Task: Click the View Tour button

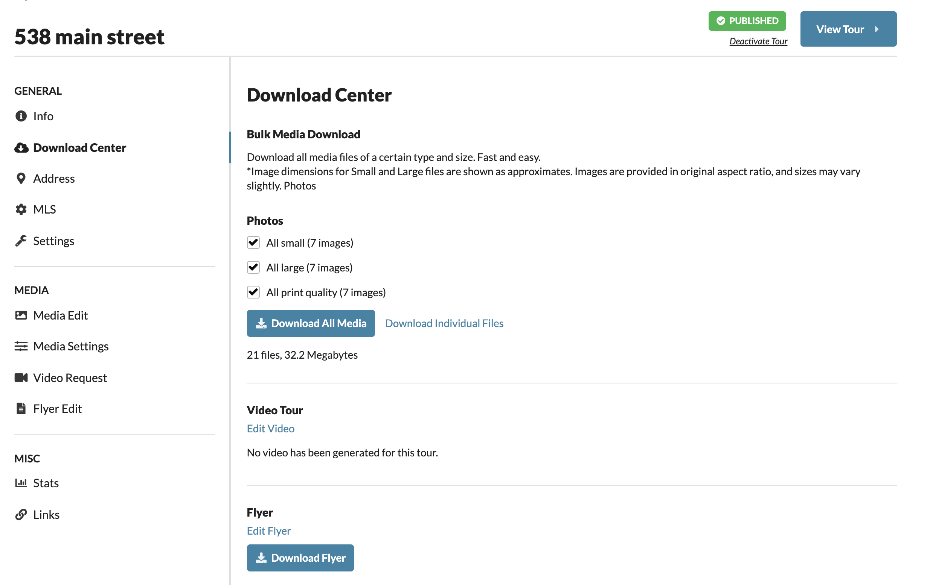Action: coord(848,29)
